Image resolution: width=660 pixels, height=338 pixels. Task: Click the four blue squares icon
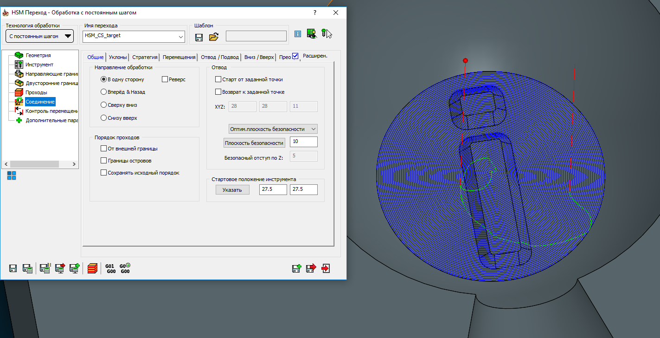pos(12,175)
